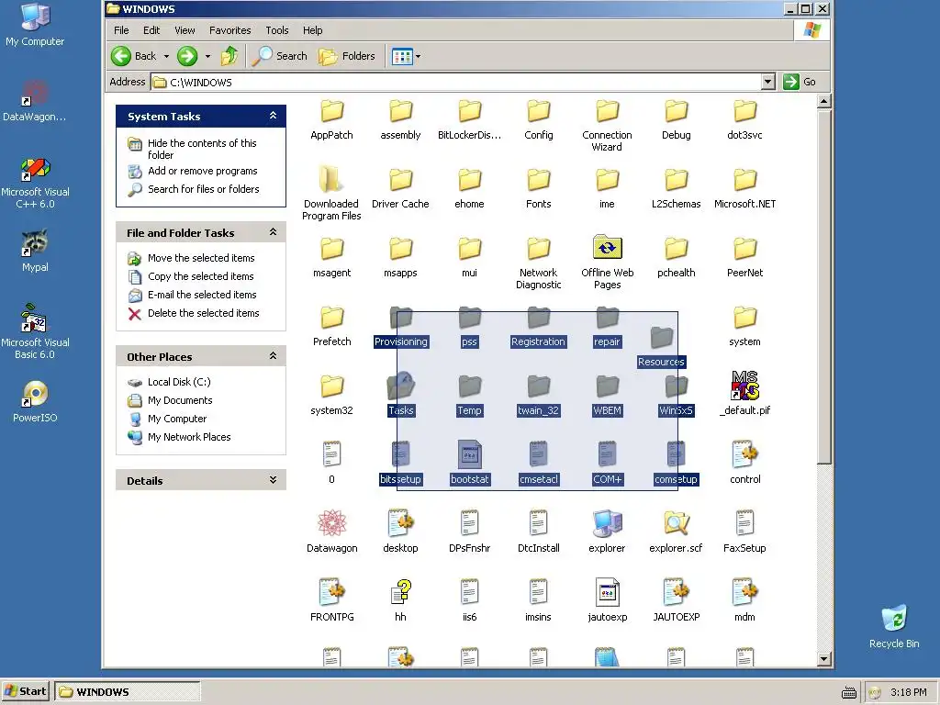Select the bootstat file icon
940x705 pixels.
coord(469,454)
